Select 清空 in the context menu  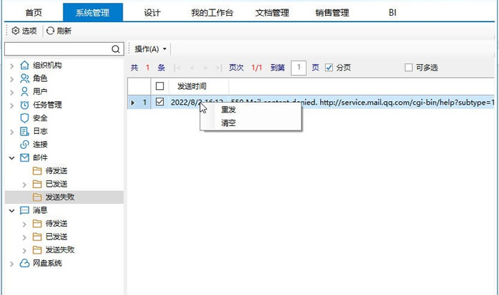tap(229, 123)
